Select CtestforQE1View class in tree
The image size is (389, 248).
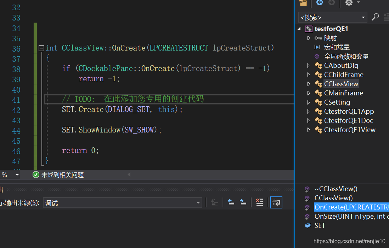350,130
